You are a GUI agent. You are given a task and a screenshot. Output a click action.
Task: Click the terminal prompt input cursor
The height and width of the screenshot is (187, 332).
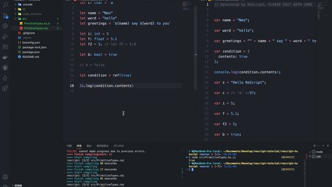[x=192, y=169]
